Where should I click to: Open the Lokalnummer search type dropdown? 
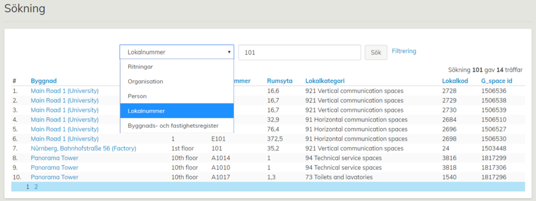pos(176,52)
